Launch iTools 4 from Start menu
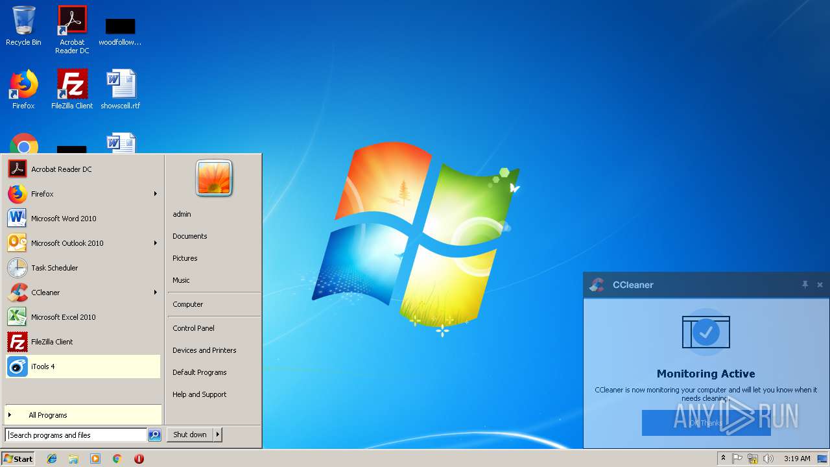The height and width of the screenshot is (467, 830). click(x=83, y=366)
